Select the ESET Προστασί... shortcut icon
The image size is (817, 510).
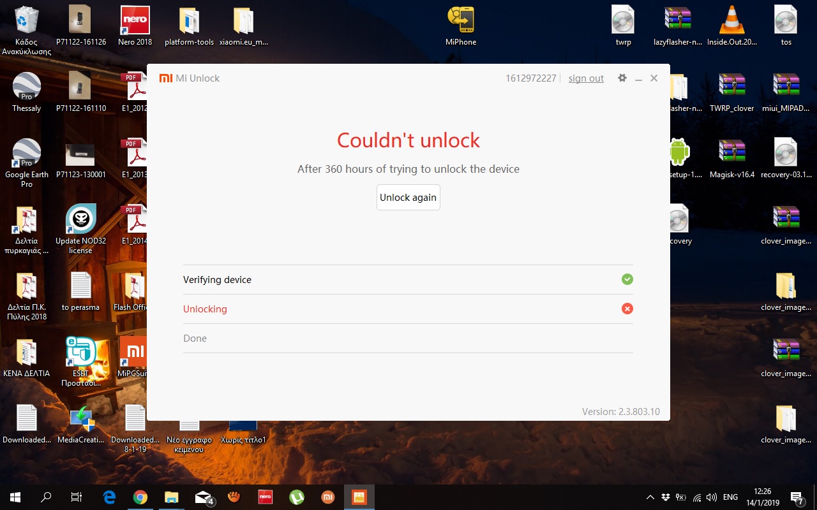coord(81,363)
